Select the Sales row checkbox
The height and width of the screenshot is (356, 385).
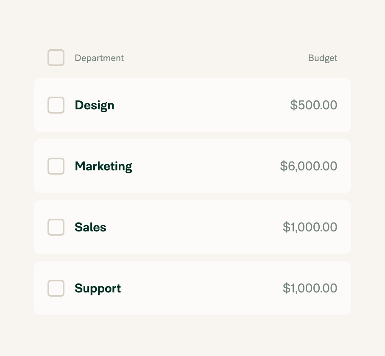(x=56, y=227)
